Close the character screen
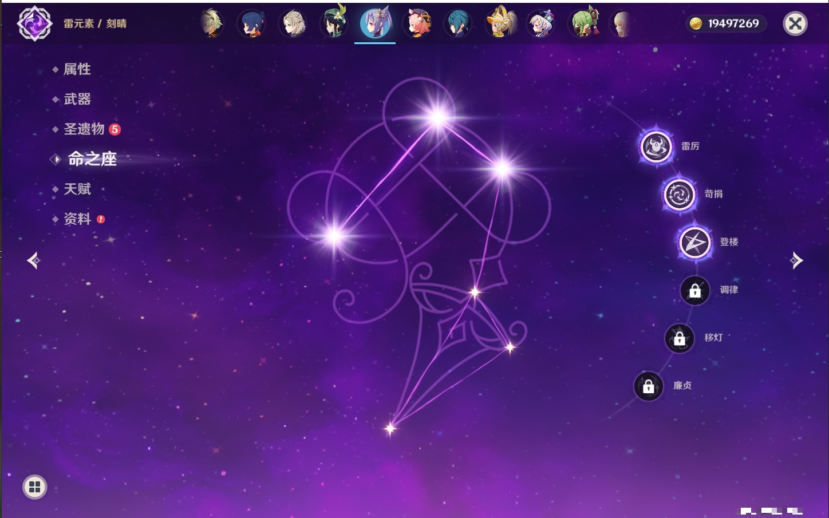 (x=795, y=23)
